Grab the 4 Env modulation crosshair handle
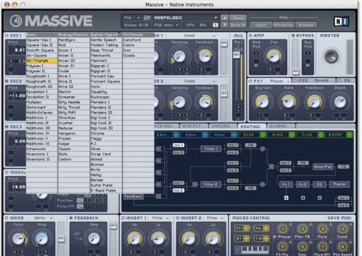This screenshot has height=256, width=362. click(234, 135)
